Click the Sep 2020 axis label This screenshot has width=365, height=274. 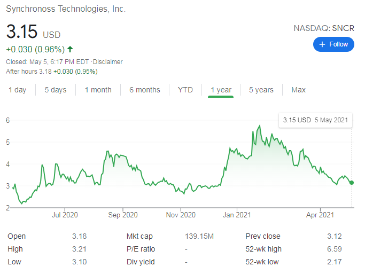[123, 215]
